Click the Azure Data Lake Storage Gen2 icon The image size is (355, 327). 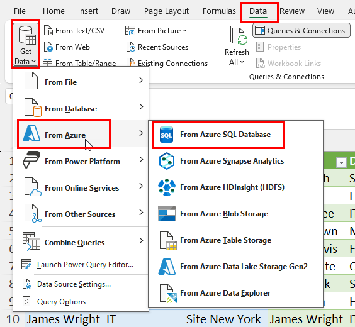[x=167, y=267]
